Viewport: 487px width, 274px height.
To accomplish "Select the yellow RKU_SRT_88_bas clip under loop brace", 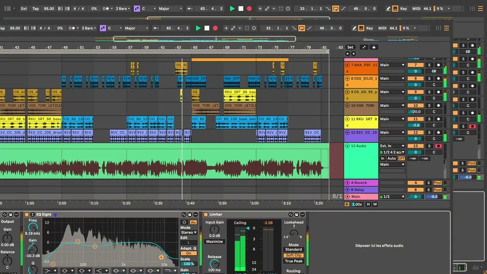I will point(240,95).
